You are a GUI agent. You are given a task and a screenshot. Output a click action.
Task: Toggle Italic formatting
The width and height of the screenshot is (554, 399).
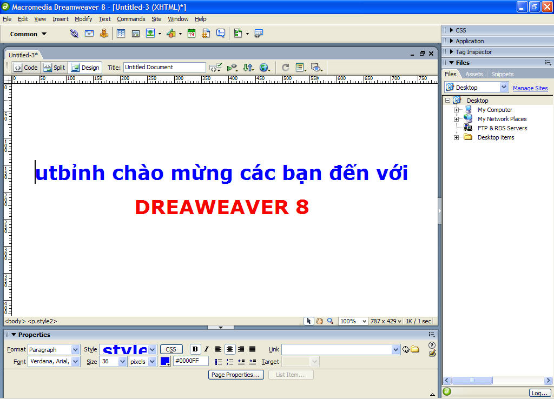point(206,349)
